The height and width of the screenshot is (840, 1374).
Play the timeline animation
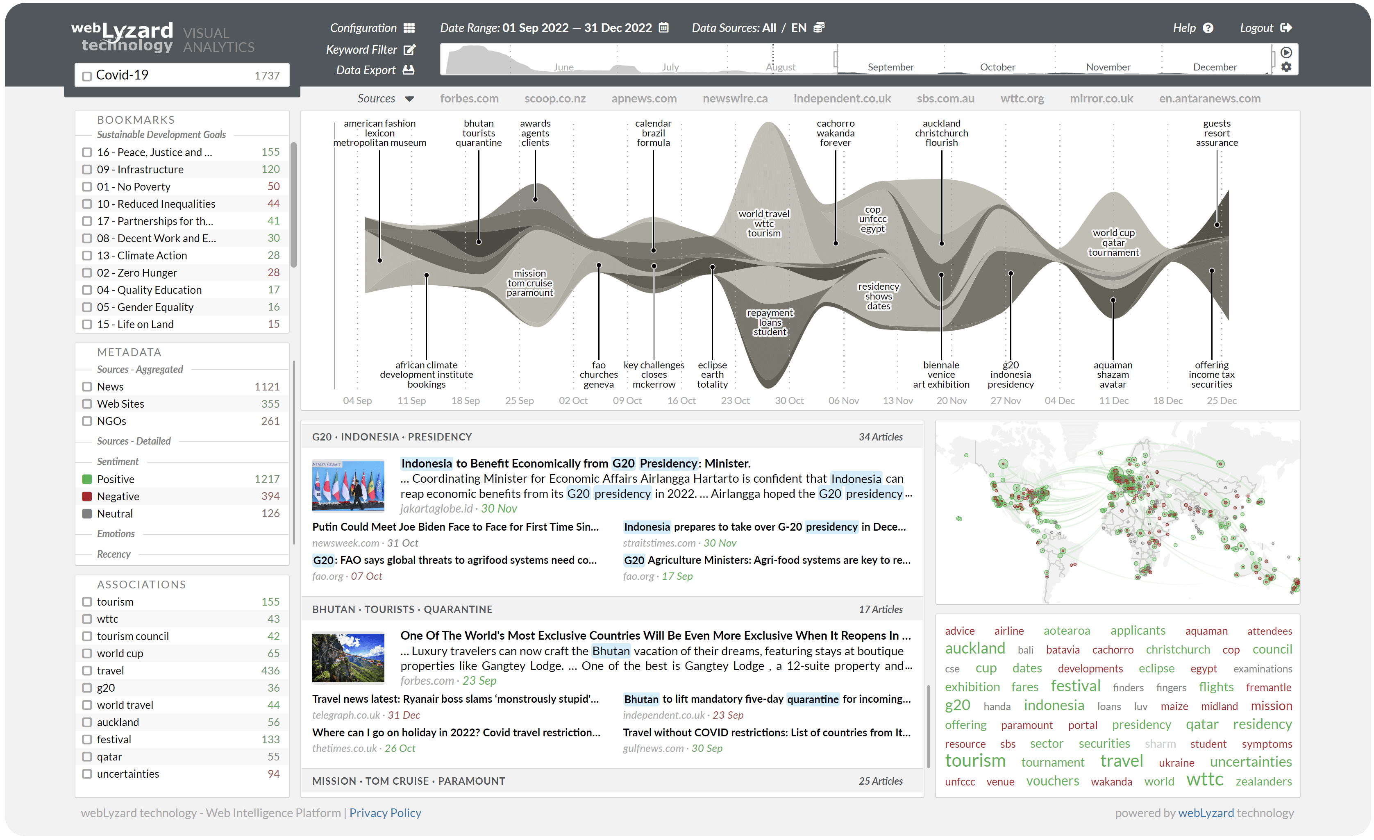[x=1286, y=52]
